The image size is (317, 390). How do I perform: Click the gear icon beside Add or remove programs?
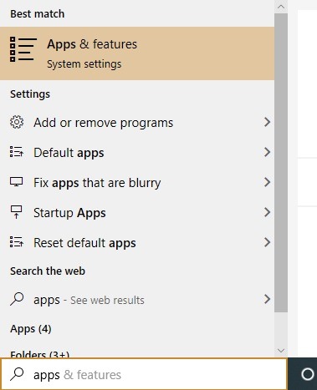click(17, 122)
